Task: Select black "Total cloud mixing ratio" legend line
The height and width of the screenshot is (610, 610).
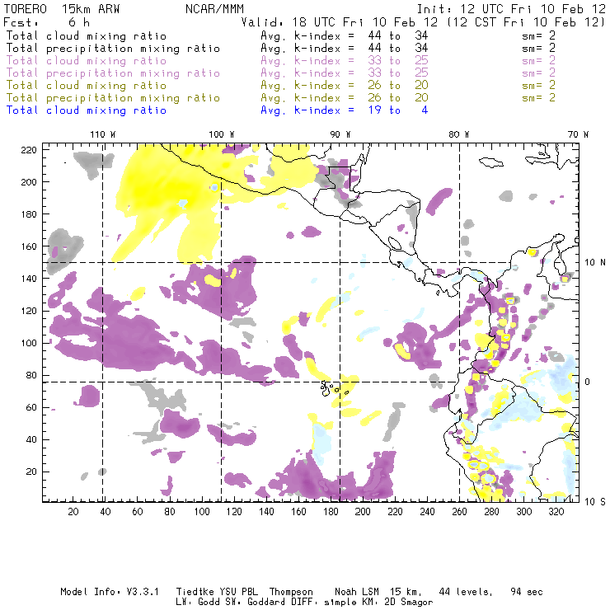Action: click(87, 35)
